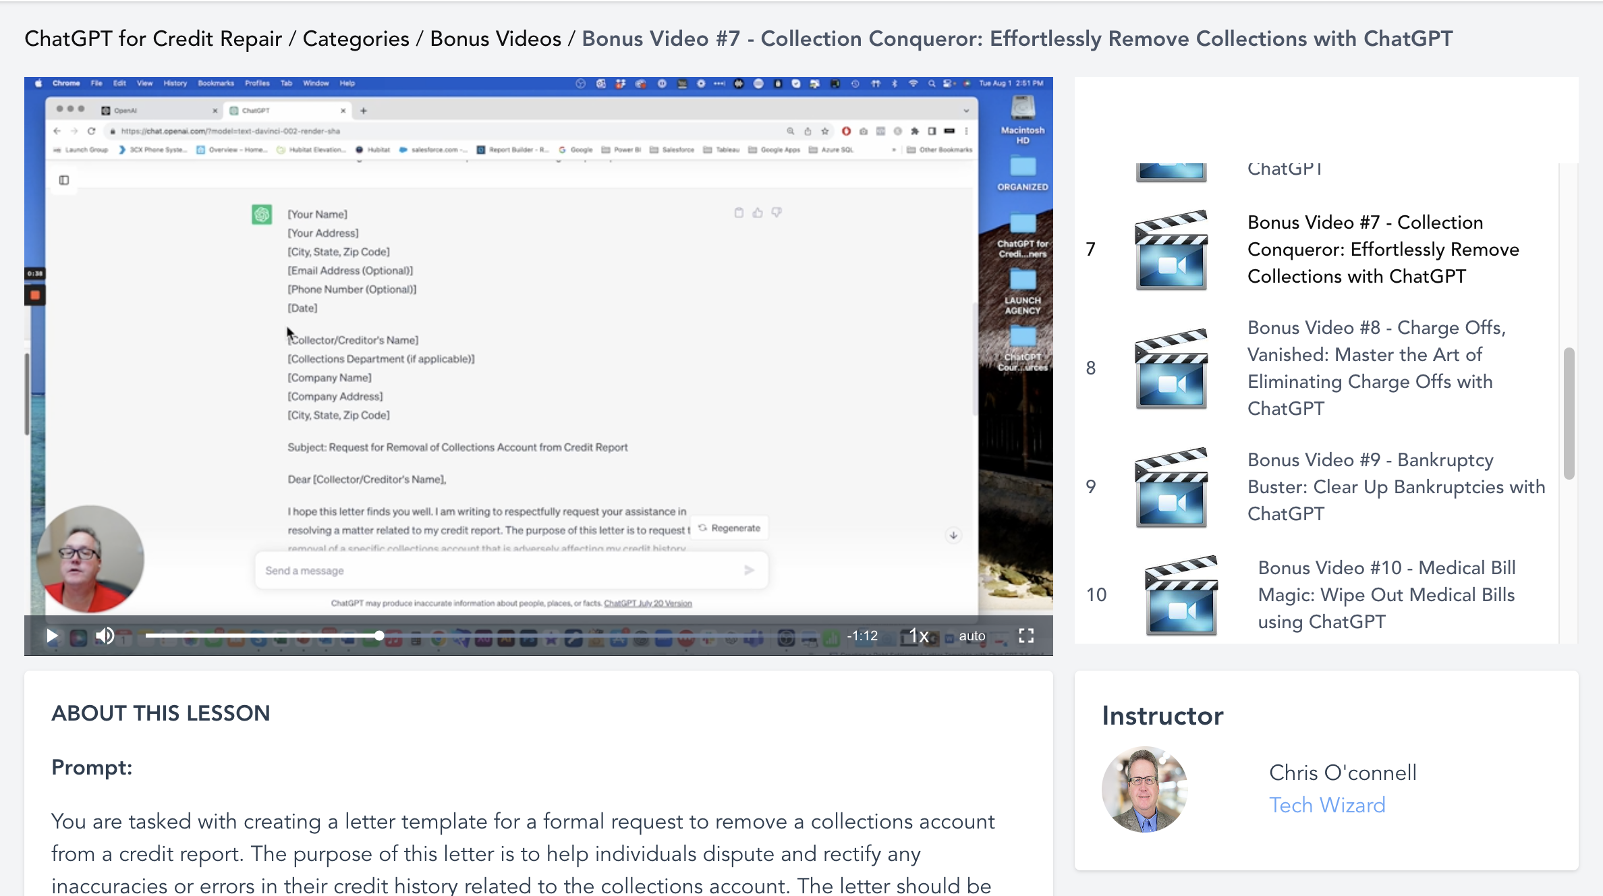Image resolution: width=1603 pixels, height=896 pixels.
Task: Click browser reload icon in video
Action: (x=92, y=131)
